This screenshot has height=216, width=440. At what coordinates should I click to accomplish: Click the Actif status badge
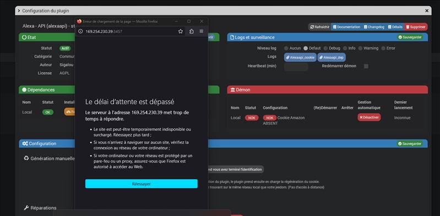pos(65,48)
